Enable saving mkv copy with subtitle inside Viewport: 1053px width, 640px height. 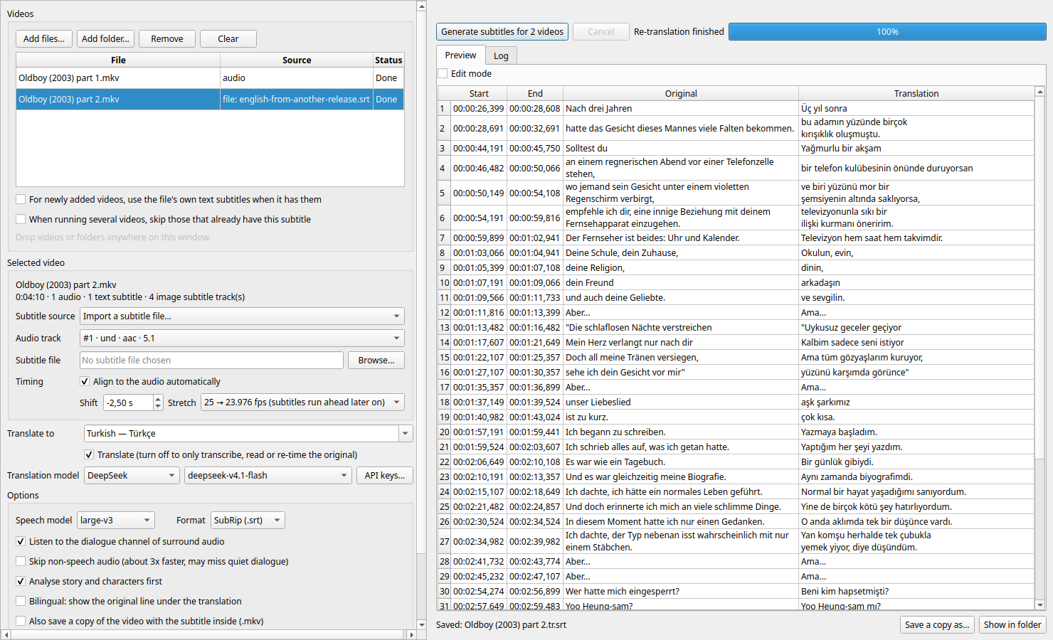pos(21,622)
